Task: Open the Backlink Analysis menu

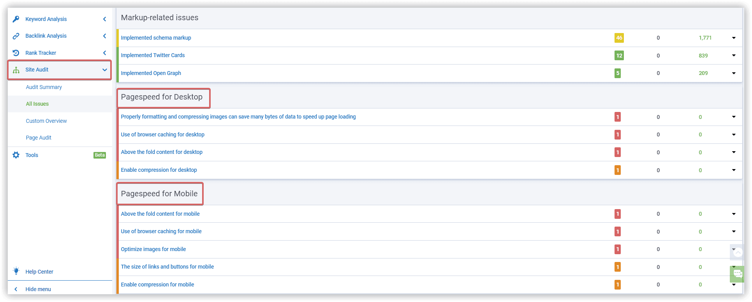Action: [x=46, y=36]
